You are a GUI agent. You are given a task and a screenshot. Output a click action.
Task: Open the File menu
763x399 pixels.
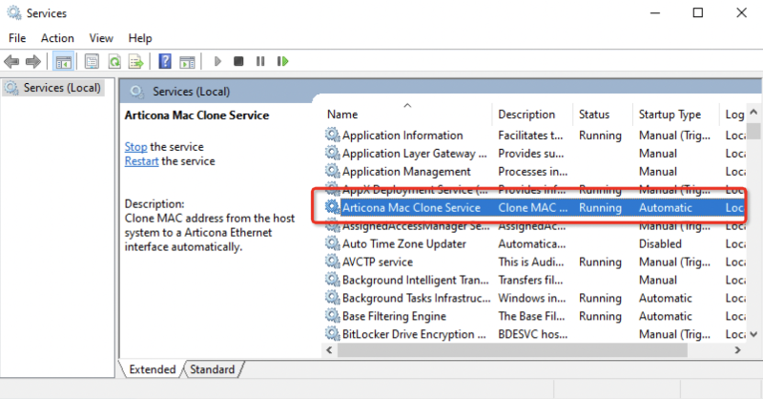tap(17, 38)
